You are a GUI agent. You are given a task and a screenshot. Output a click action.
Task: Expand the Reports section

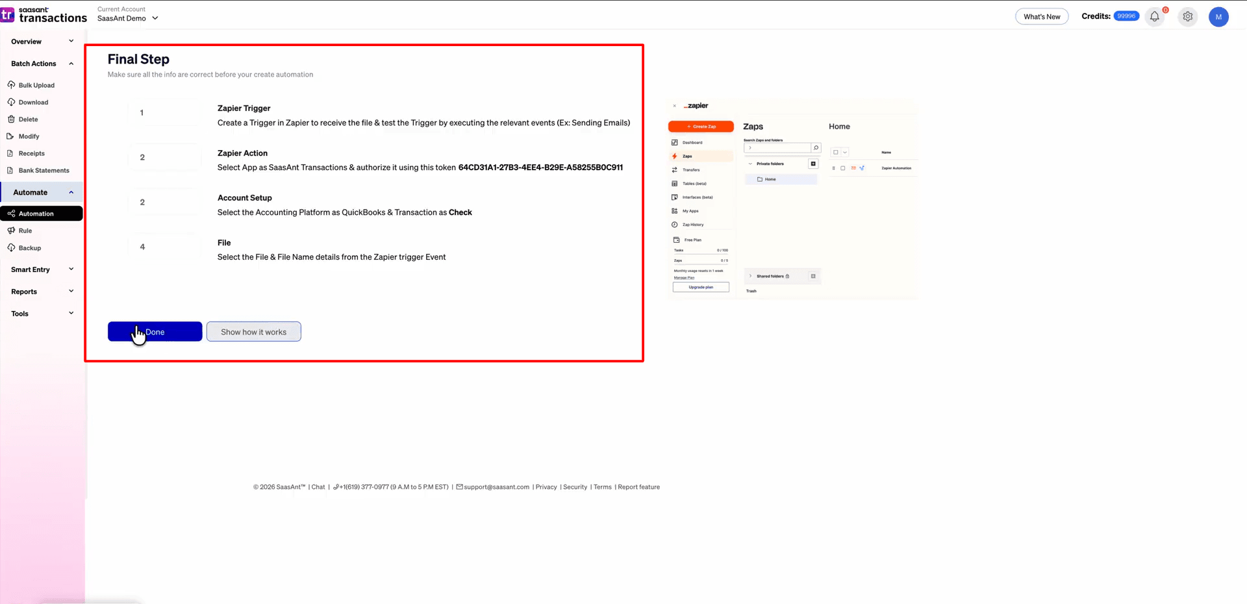[42, 292]
